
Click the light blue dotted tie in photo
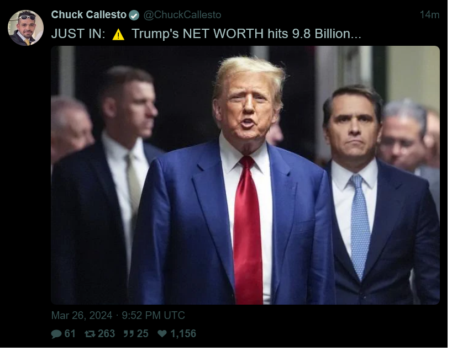click(x=360, y=227)
